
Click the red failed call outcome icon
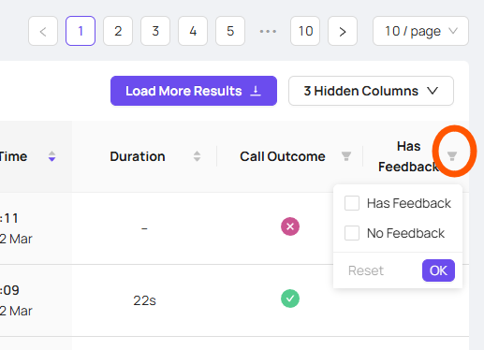click(x=290, y=226)
